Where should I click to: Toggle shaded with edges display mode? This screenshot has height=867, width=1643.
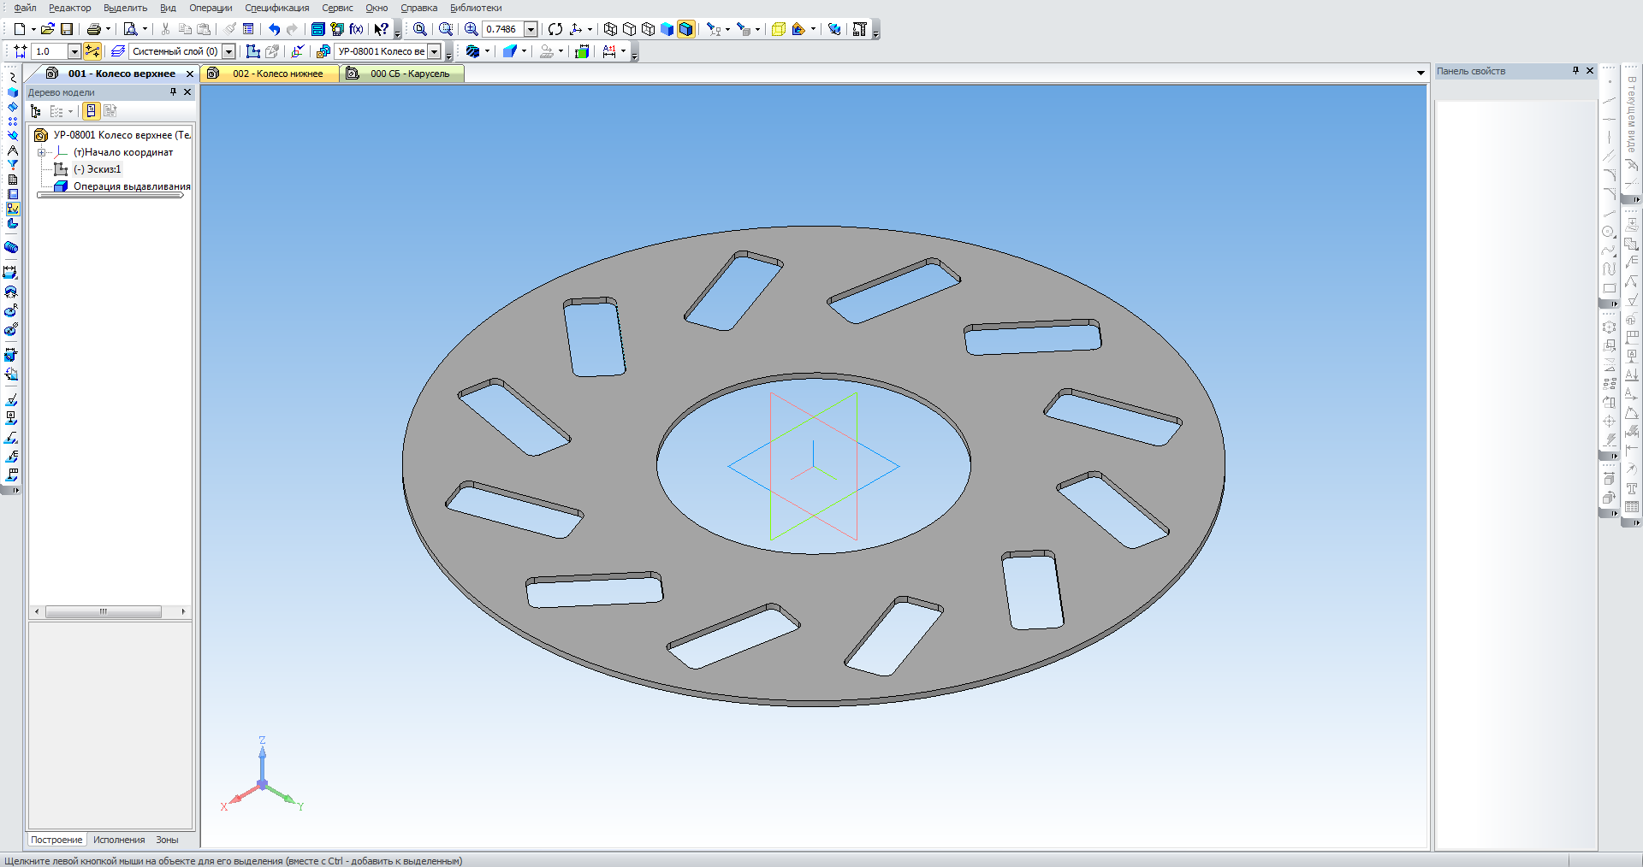[685, 29]
